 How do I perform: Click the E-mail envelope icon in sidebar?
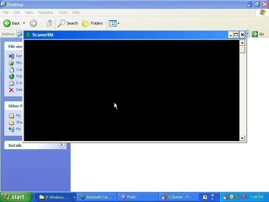click(11, 83)
